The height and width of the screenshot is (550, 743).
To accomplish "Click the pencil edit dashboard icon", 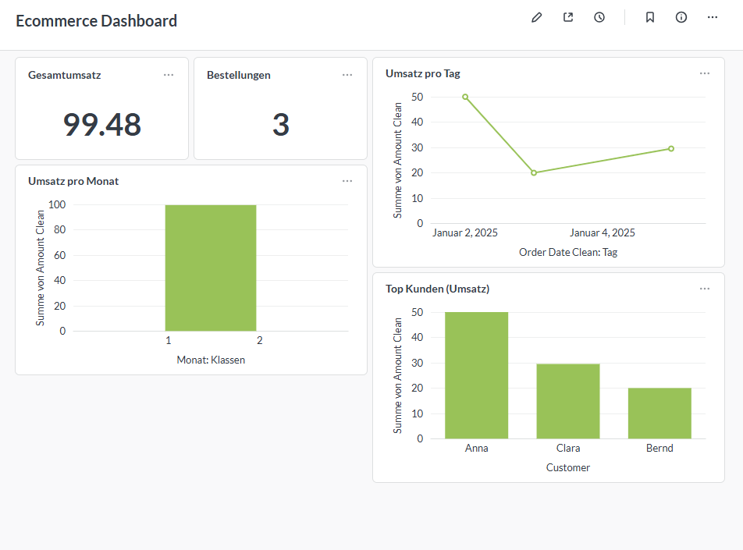I will point(536,17).
